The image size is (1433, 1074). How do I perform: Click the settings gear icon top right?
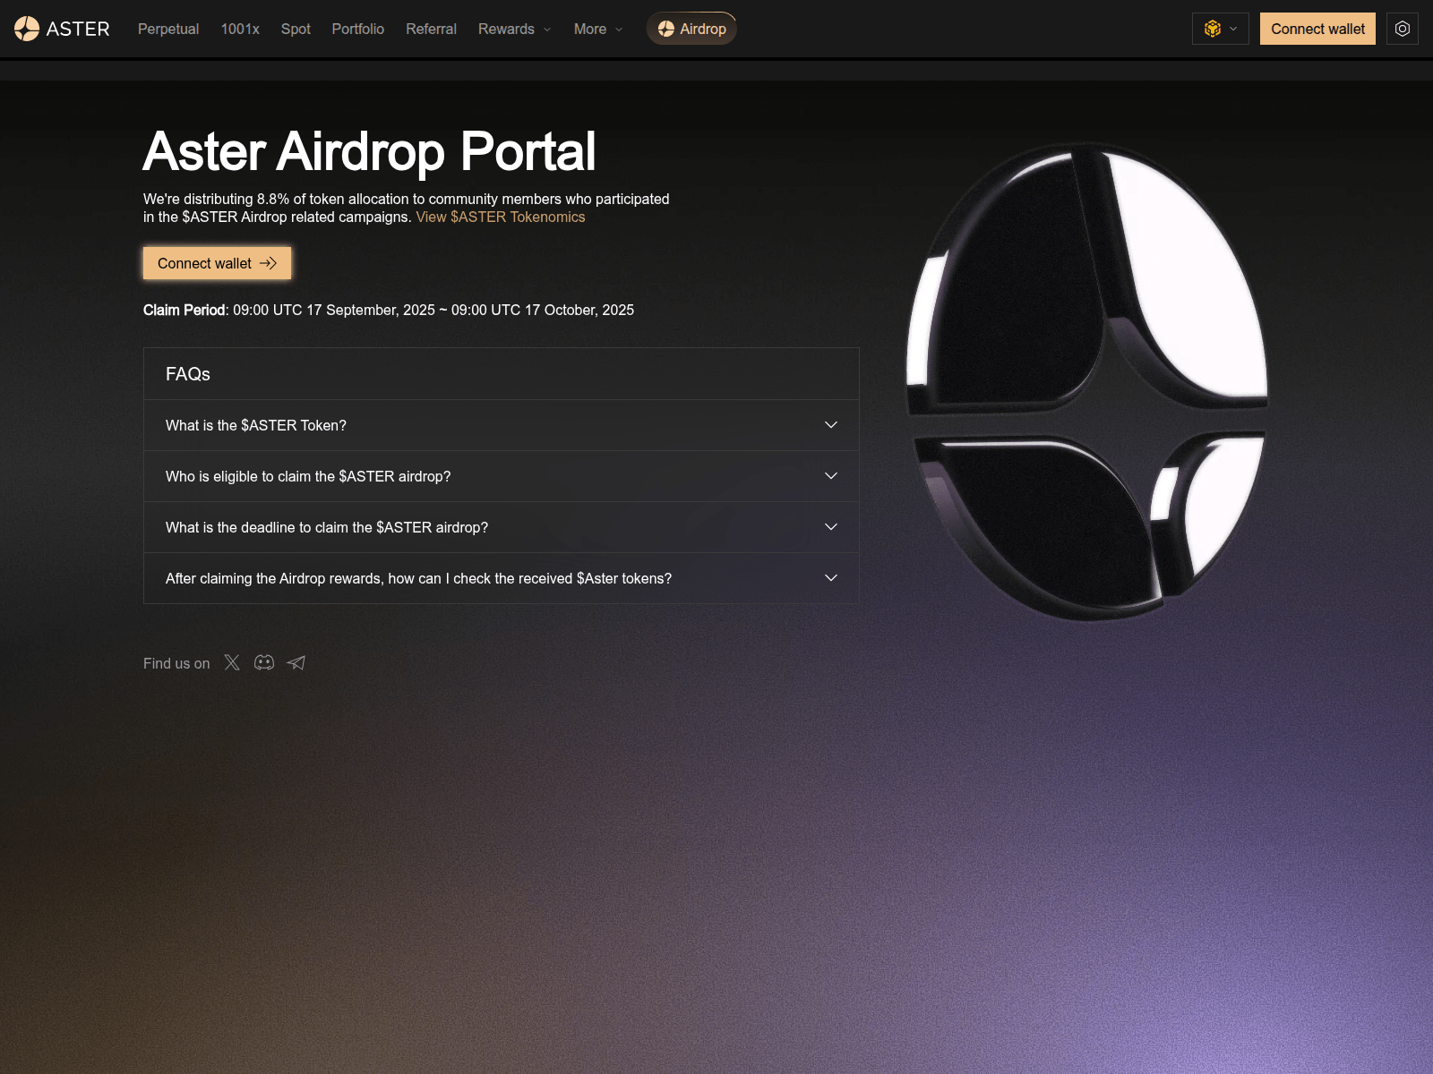pyautogui.click(x=1402, y=29)
